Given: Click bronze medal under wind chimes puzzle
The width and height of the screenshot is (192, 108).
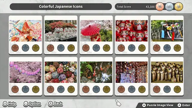Looking at the screenshot, I should 157,48.
